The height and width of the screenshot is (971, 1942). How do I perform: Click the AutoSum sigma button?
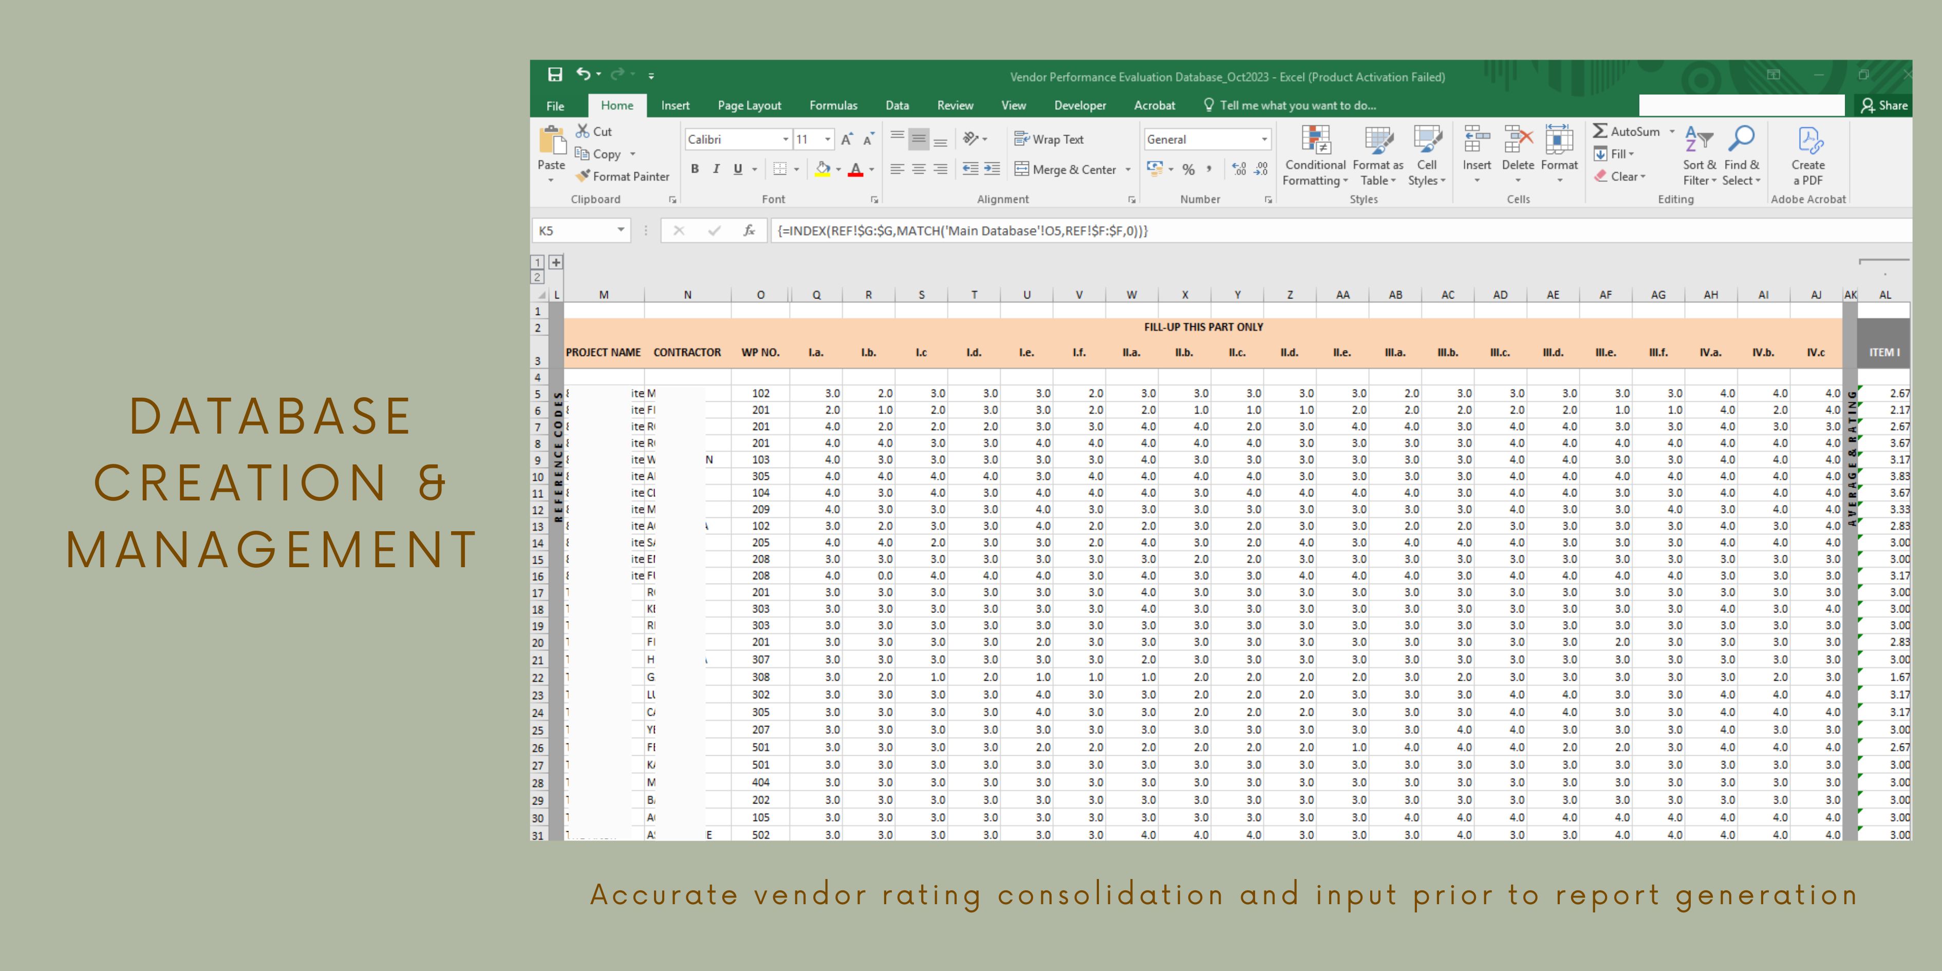tap(1626, 131)
